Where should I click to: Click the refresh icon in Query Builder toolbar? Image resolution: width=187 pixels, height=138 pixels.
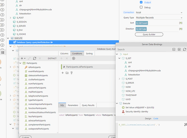pos(35,59)
